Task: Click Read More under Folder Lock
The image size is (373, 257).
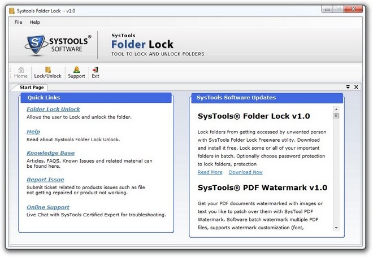Action: click(x=210, y=172)
